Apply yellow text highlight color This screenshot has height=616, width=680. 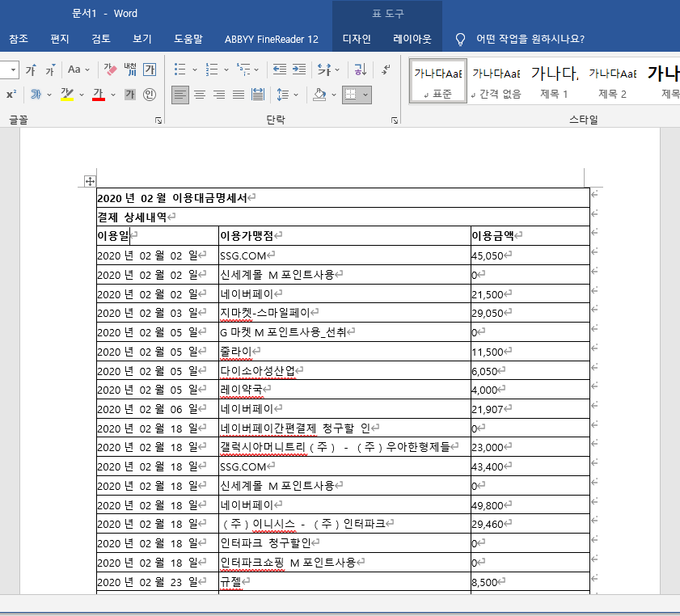click(x=67, y=95)
